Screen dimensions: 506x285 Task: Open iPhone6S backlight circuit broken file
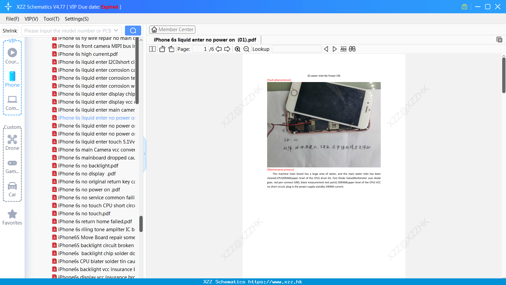click(93, 245)
